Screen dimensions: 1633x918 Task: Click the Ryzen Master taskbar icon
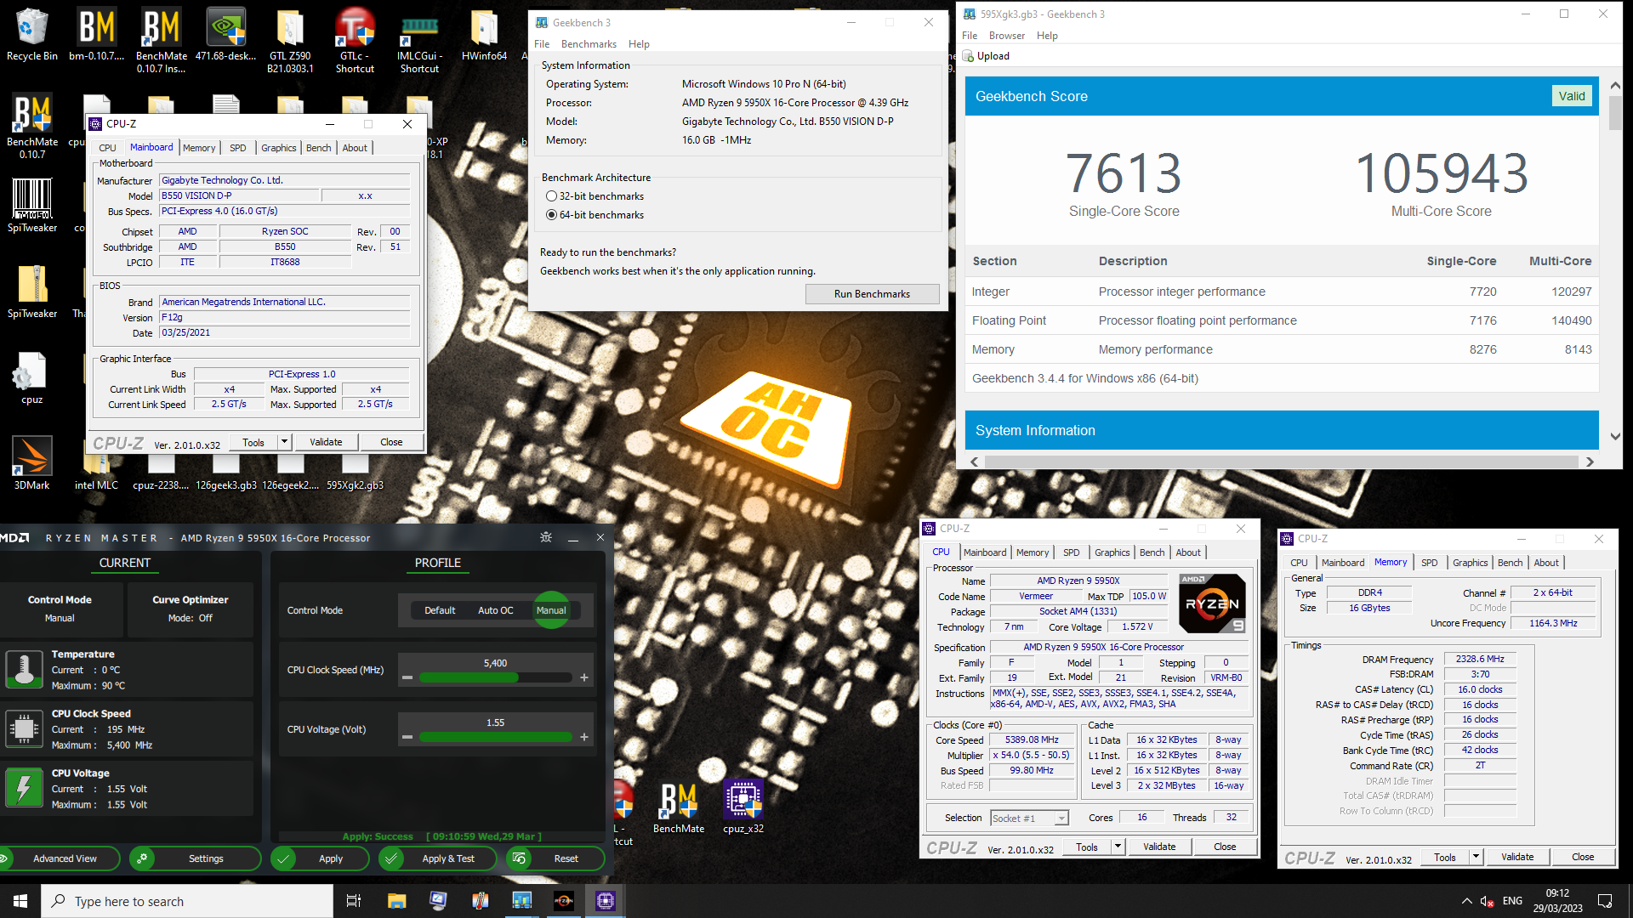pyautogui.click(x=563, y=901)
